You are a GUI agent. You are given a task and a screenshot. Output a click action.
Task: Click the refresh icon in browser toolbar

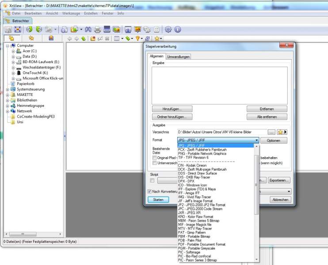tap(148, 38)
